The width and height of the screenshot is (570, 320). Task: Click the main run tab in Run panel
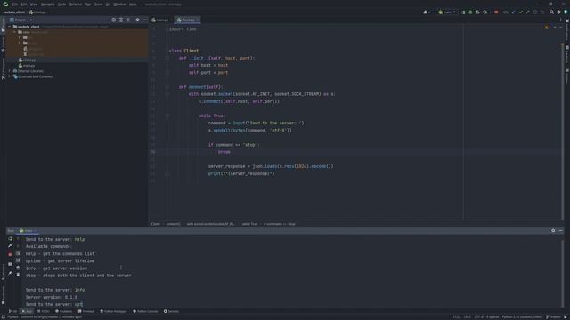click(28, 231)
